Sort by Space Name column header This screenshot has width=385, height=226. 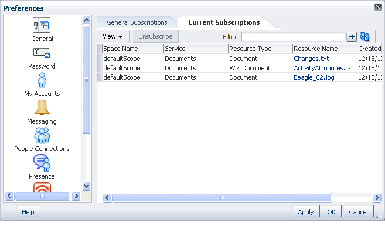(x=133, y=49)
